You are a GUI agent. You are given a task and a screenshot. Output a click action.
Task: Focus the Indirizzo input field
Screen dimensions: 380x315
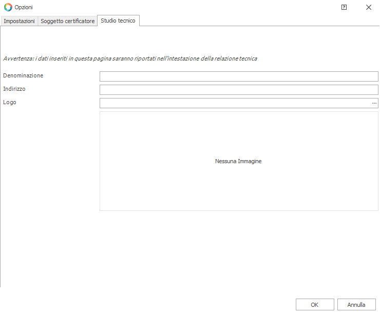click(x=239, y=90)
